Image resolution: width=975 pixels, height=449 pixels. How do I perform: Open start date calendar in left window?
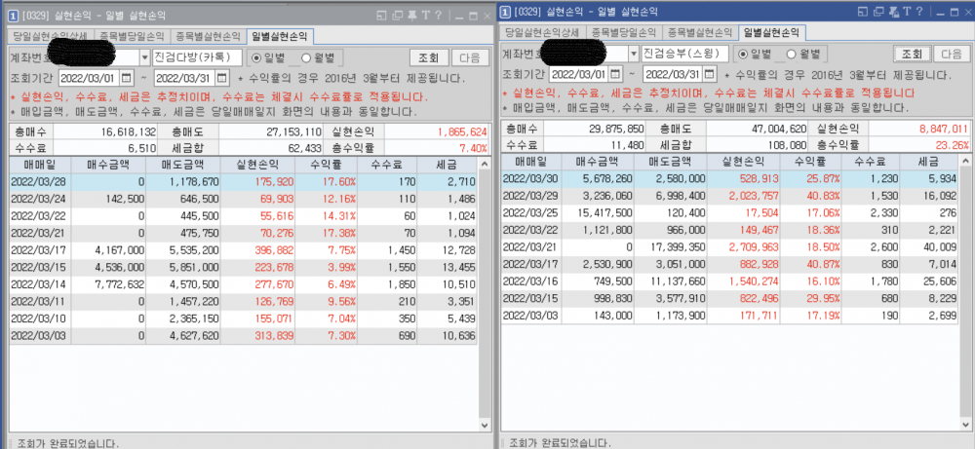point(128,77)
